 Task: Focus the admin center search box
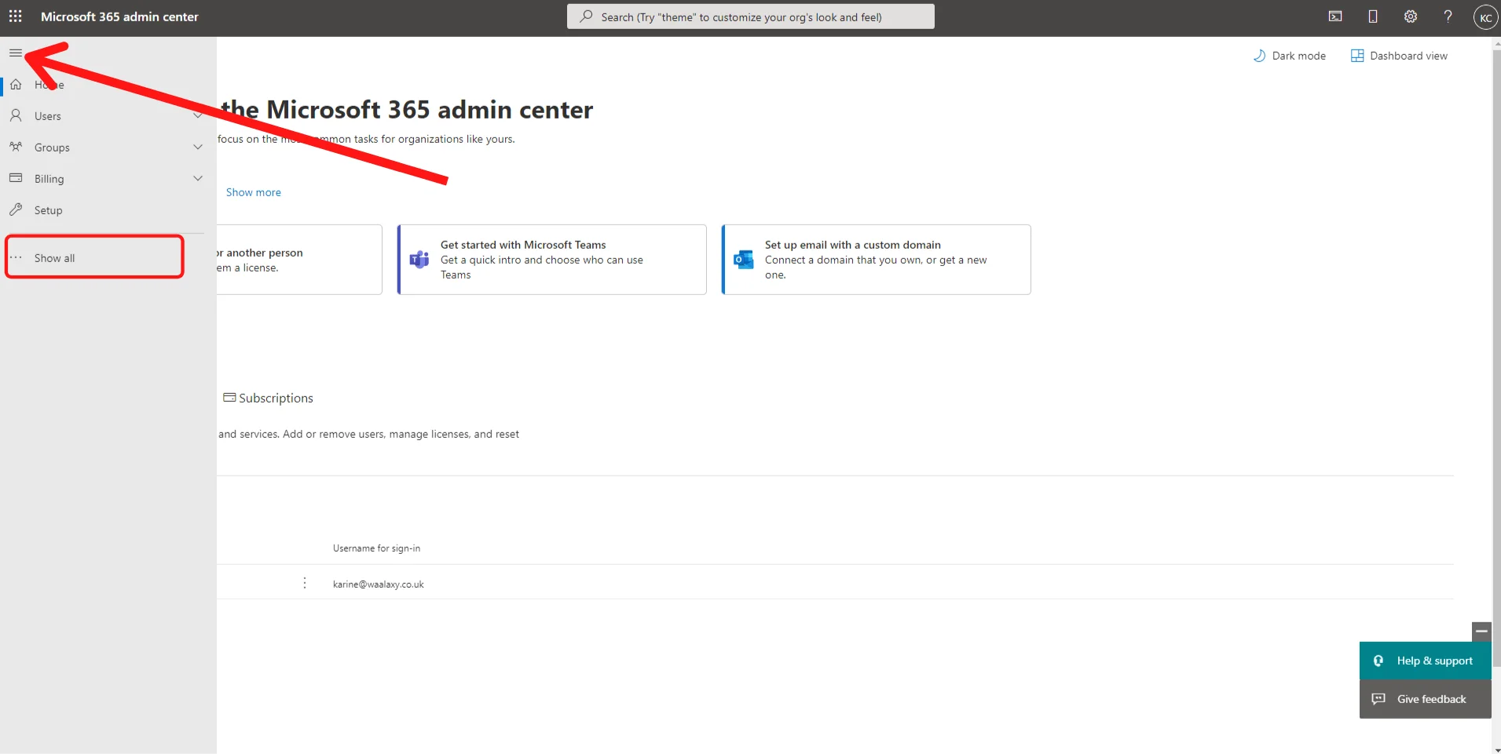751,16
